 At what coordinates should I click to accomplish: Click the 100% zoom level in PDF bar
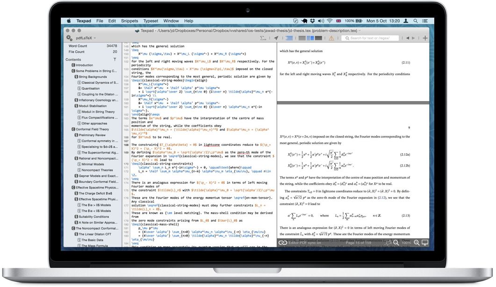click(406, 243)
